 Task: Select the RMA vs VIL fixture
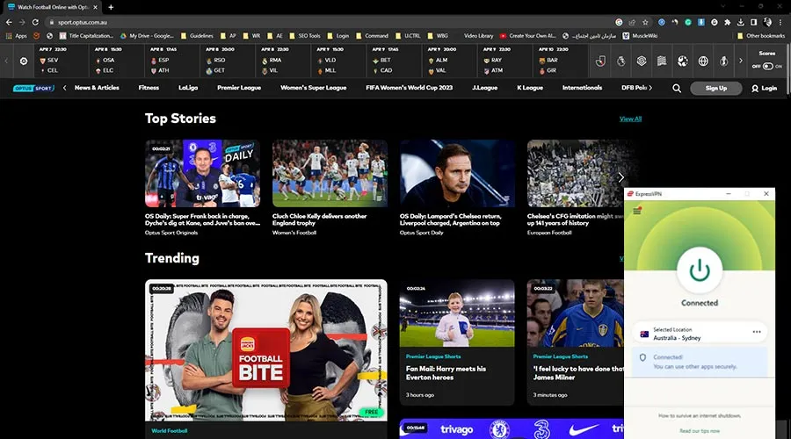tap(283, 61)
